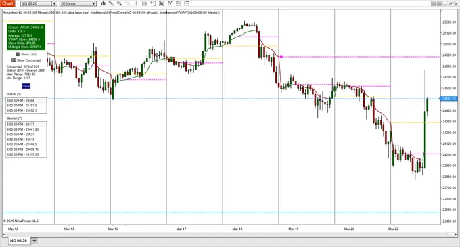The width and height of the screenshot is (460, 247).
Task: Click the Mar 22 date label
Action: [394, 229]
